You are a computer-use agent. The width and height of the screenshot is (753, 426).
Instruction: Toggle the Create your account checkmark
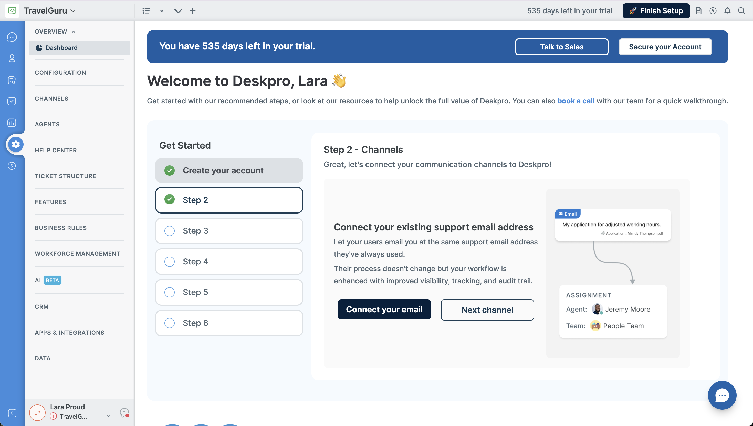pyautogui.click(x=170, y=170)
